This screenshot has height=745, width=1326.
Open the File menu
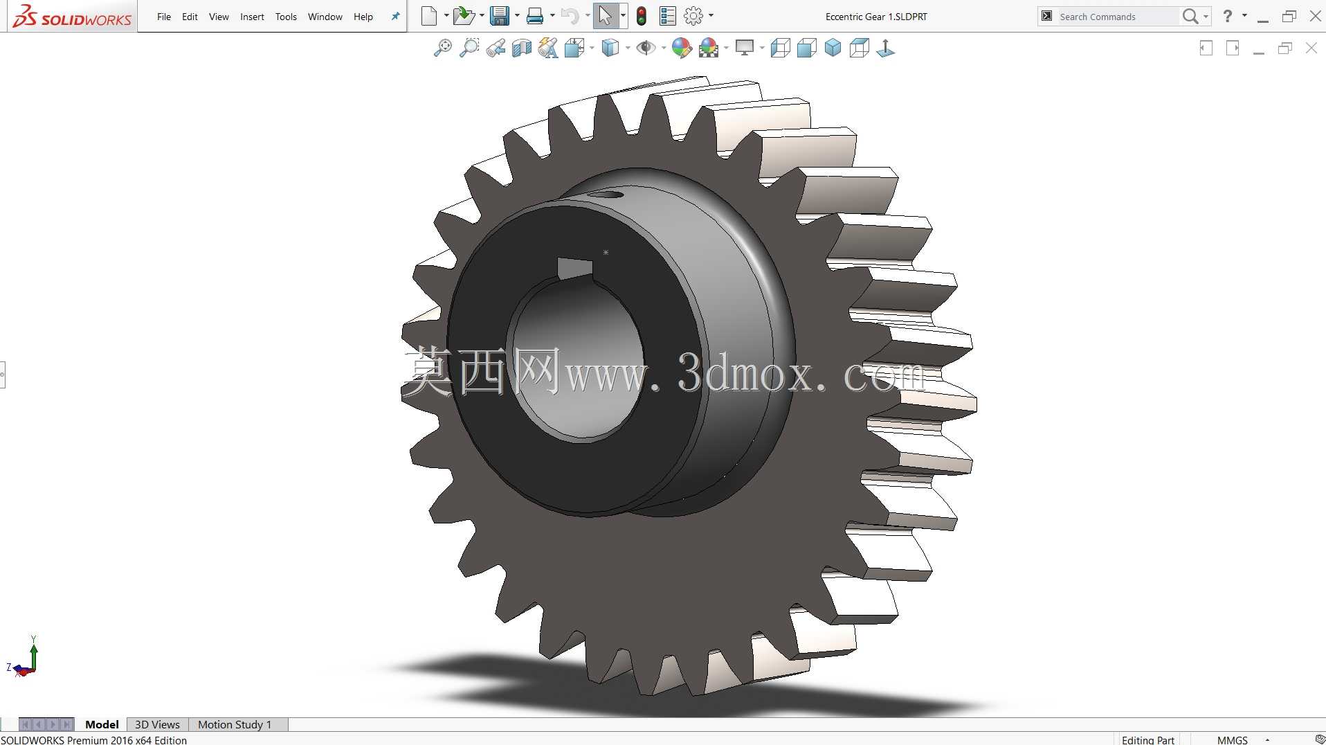164,17
